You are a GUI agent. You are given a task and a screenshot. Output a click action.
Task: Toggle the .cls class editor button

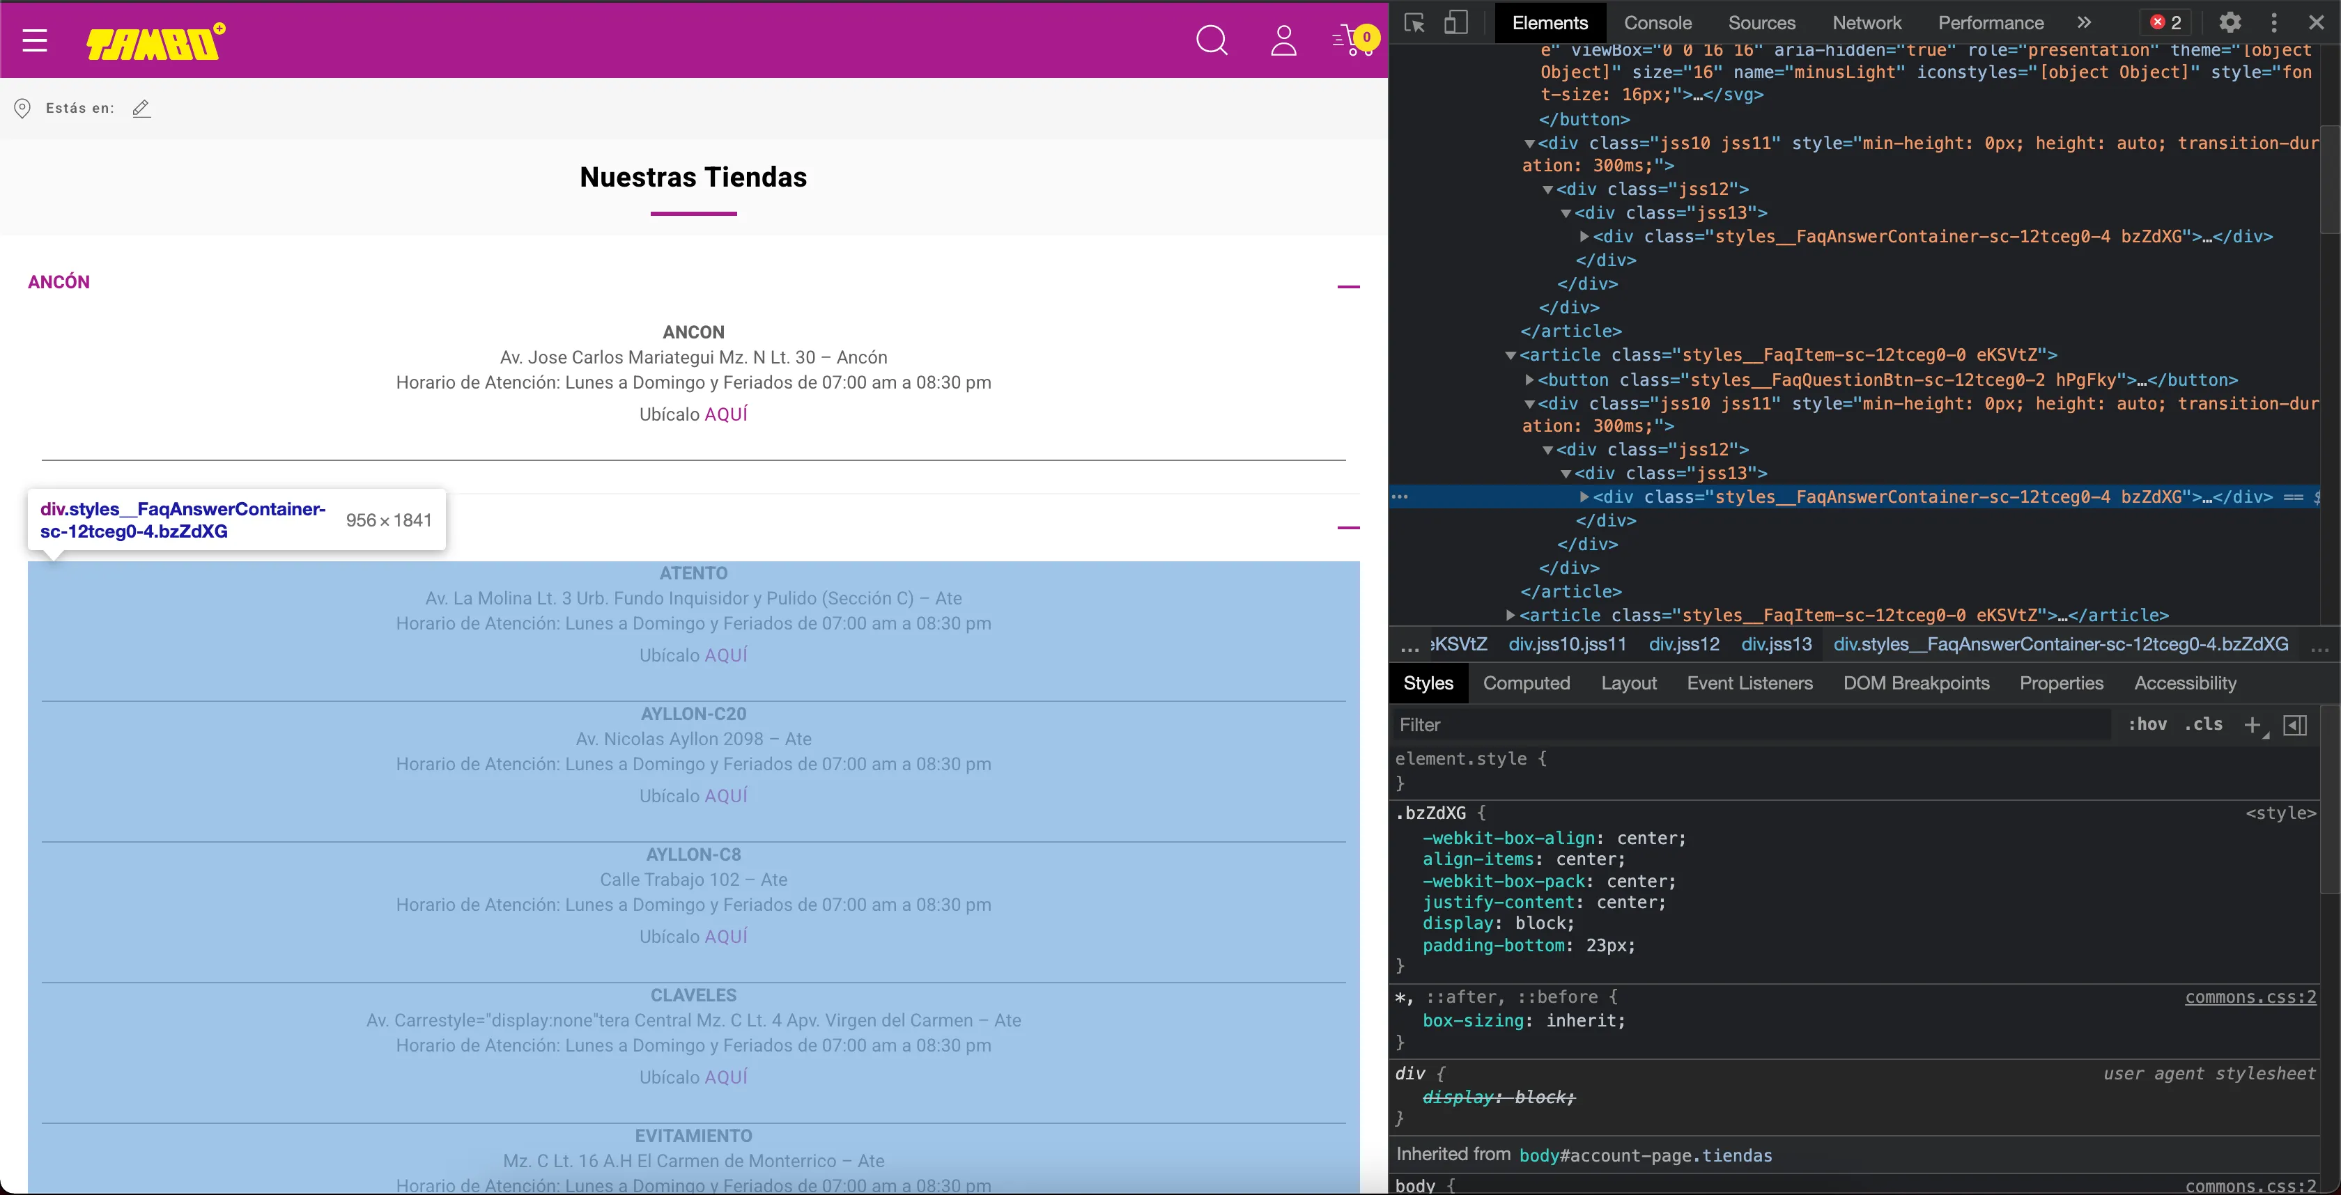[2203, 725]
